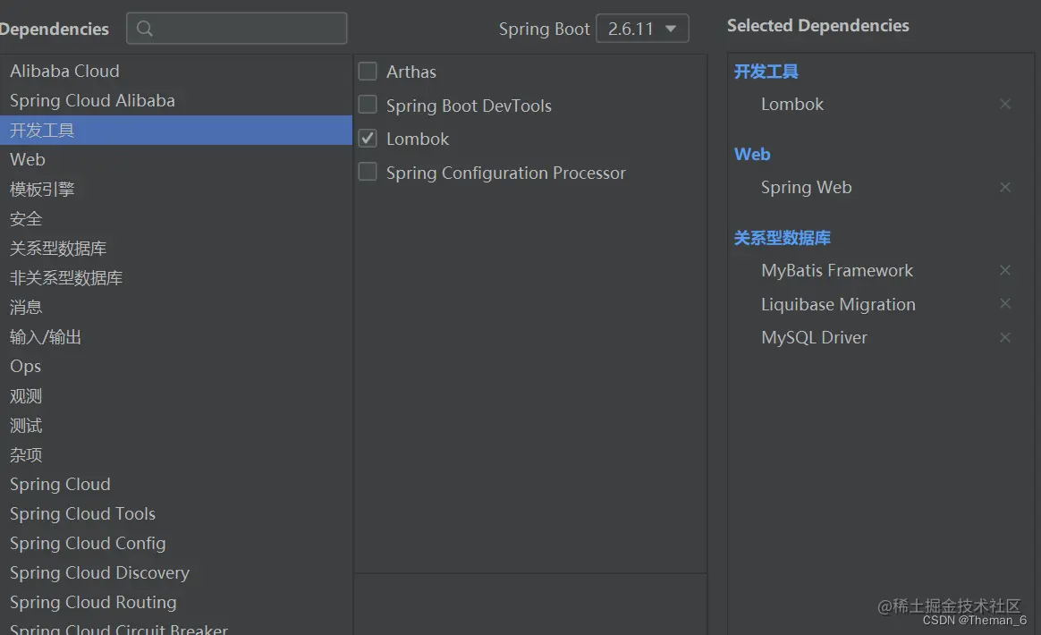
Task: Click Liquibase Migration in Selected Dependencies
Action: tap(838, 304)
